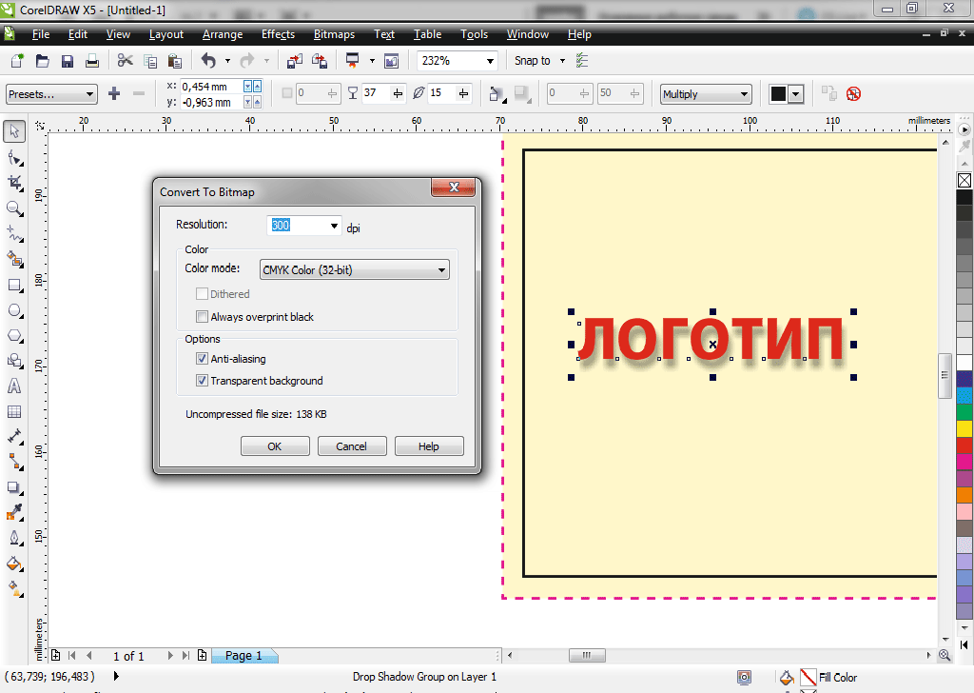The width and height of the screenshot is (974, 693).
Task: Select the Zoom tool in the toolbox
Action: 14,208
